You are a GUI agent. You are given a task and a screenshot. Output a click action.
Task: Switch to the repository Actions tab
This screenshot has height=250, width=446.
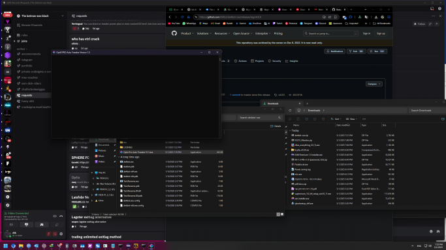click(240, 61)
